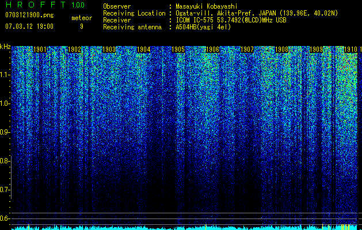Click the 0.8 frequency axis label
This screenshot has width=362, height=230.
tap(4, 161)
